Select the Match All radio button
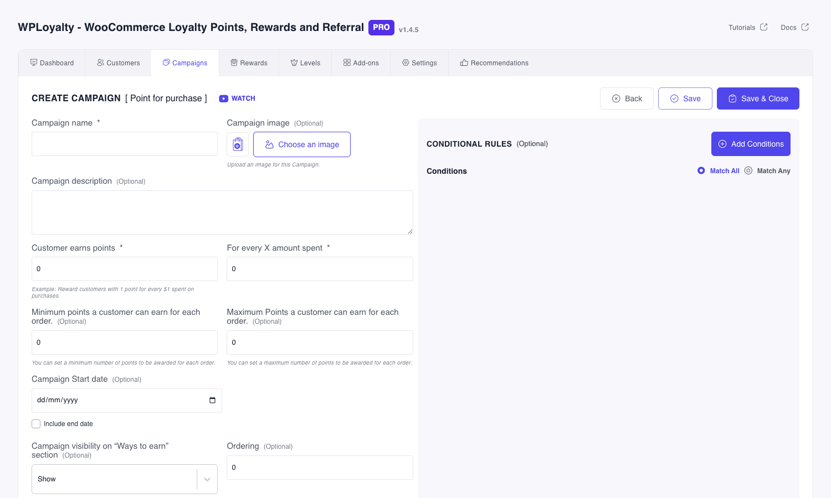Viewport: 831px width, 498px height. pos(701,170)
